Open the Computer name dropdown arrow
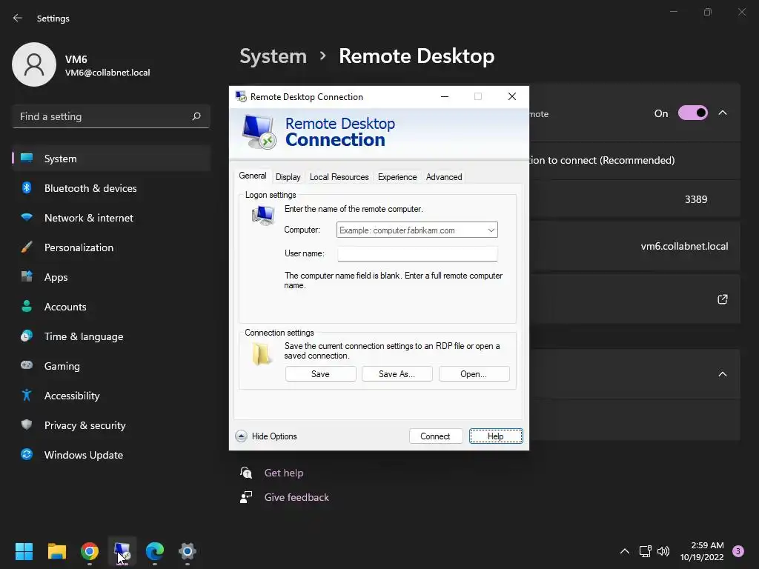759x569 pixels. pos(491,230)
